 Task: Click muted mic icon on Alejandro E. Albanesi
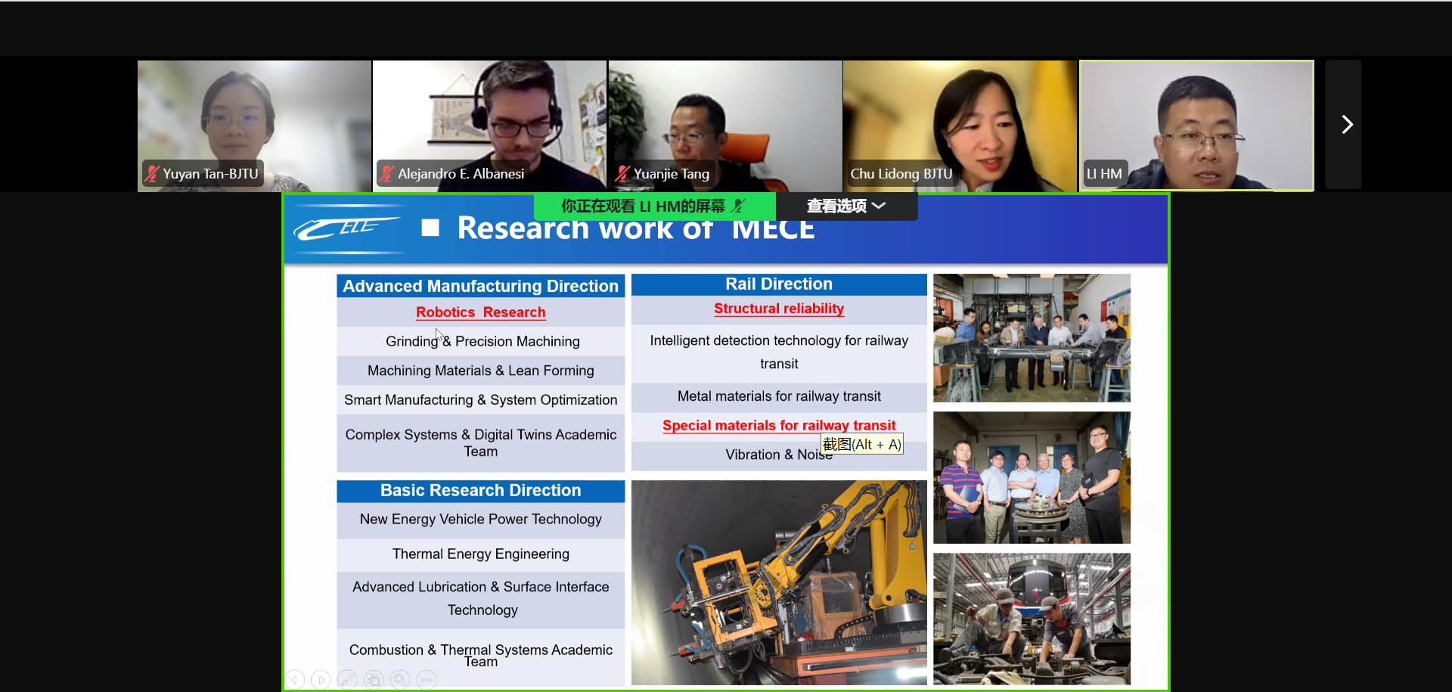click(x=387, y=174)
